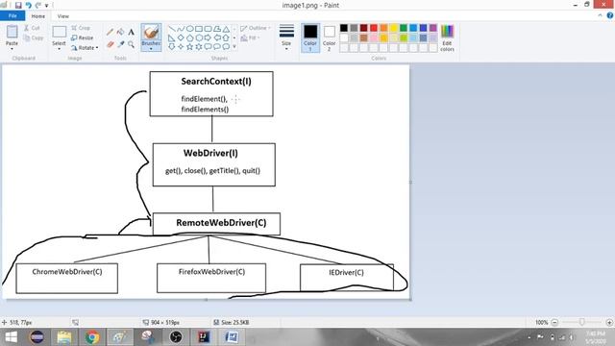
Task: Open Customize Quick Access Toolbar dropdown
Action: coord(46,6)
